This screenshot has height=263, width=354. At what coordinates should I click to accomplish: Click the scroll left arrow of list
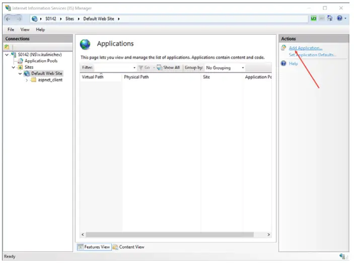pos(83,235)
